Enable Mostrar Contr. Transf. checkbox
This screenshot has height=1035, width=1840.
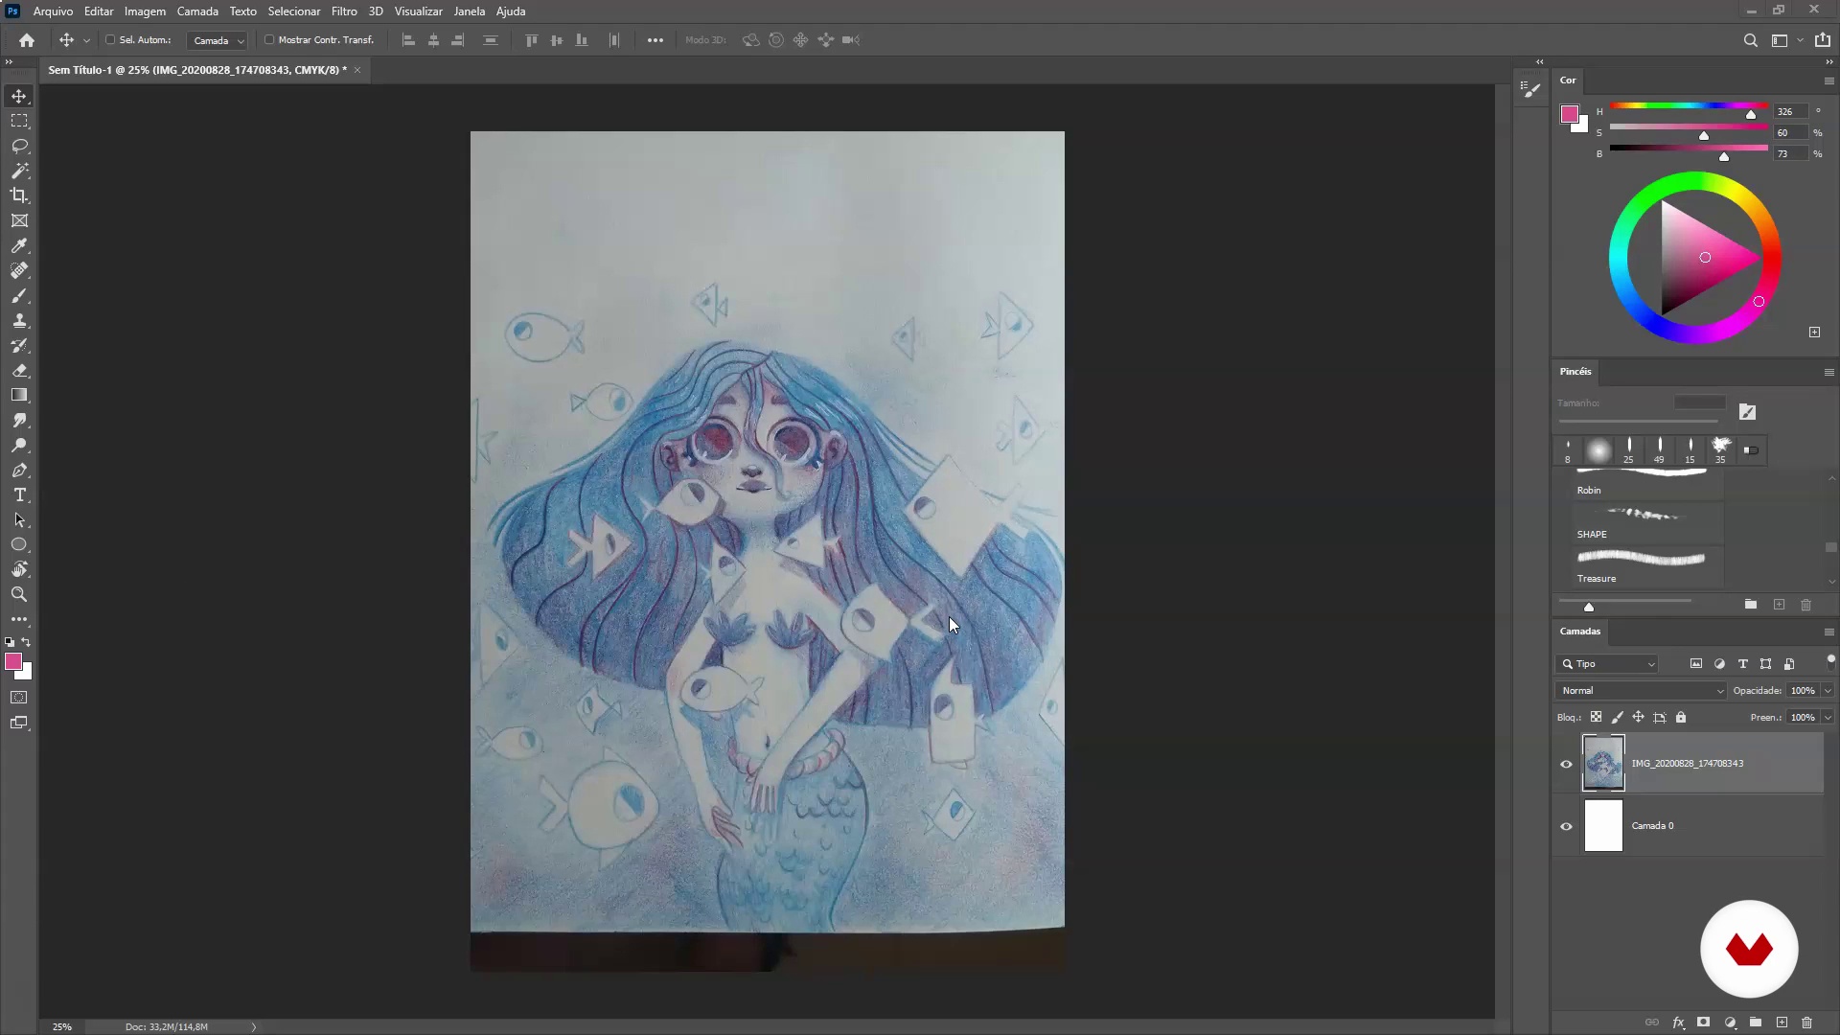click(269, 40)
